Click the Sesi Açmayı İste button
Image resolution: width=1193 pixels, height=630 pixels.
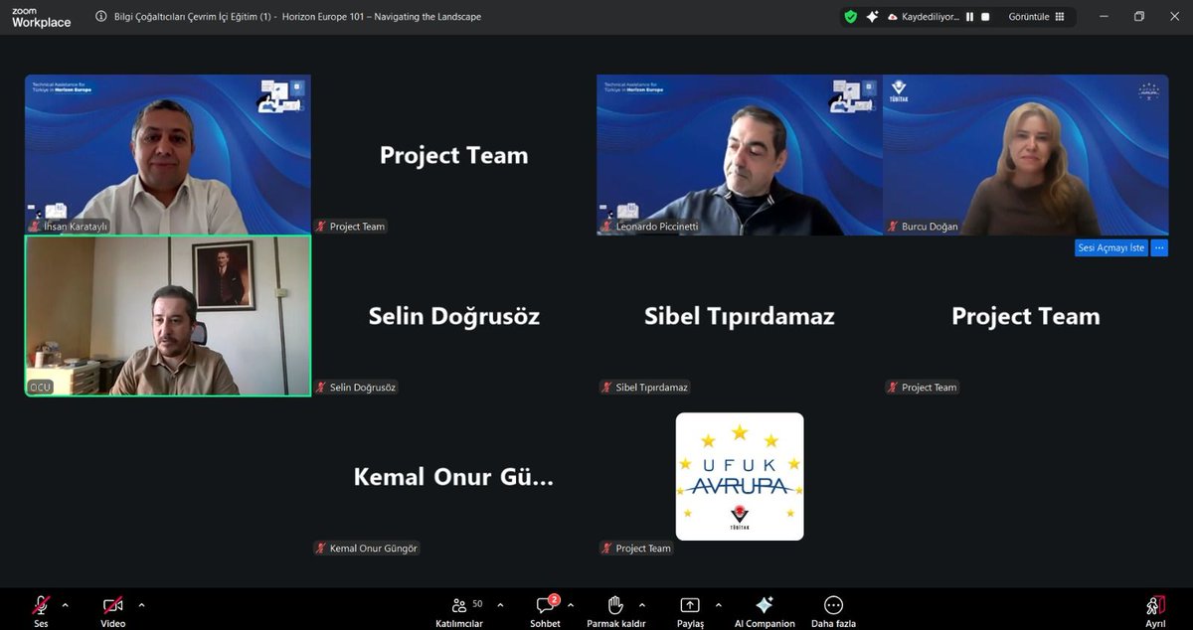click(x=1111, y=247)
